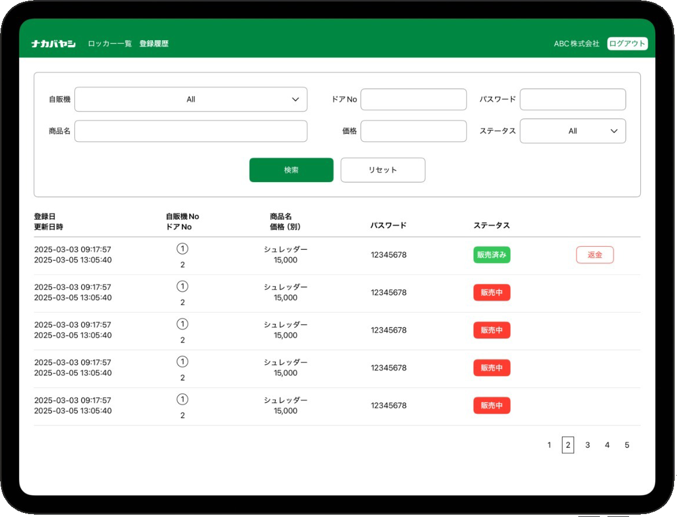The height and width of the screenshot is (517, 677).
Task: Click the 販売中 badge in the last row
Action: tap(491, 406)
